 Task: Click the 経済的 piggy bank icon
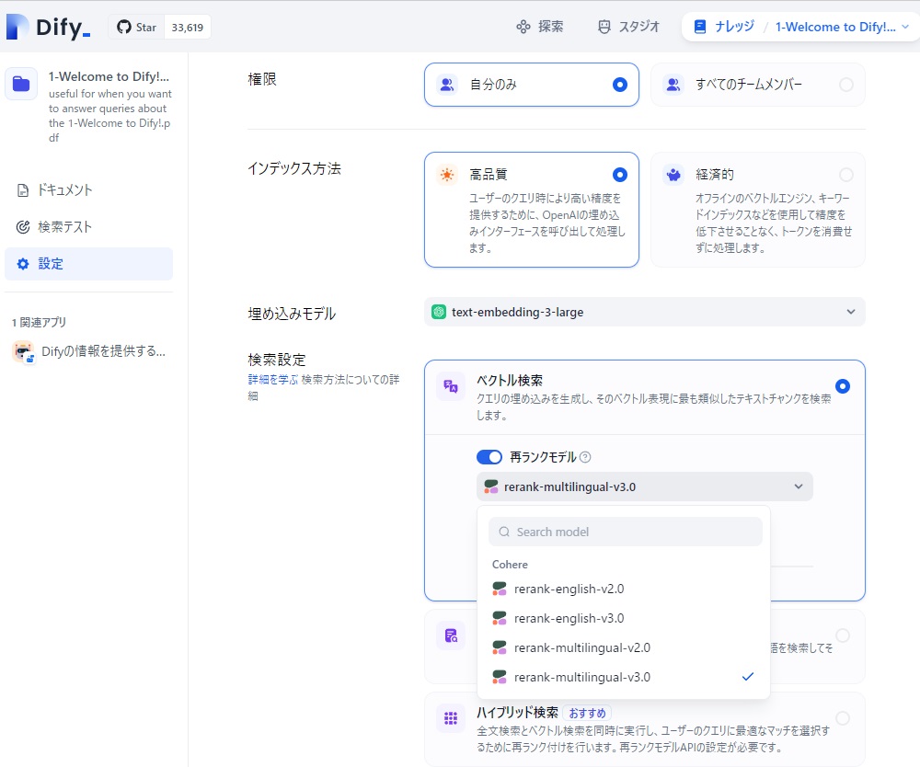pyautogui.click(x=673, y=175)
